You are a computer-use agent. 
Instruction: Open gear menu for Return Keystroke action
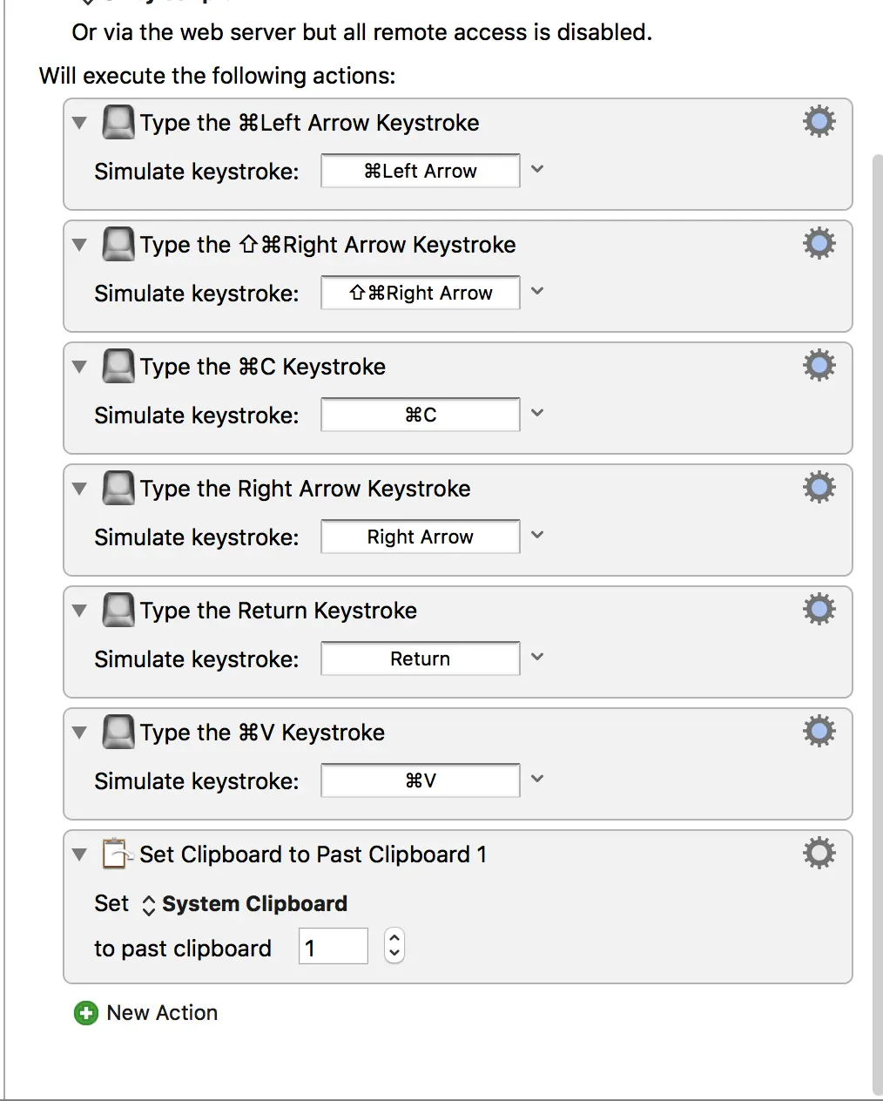pyautogui.click(x=819, y=610)
